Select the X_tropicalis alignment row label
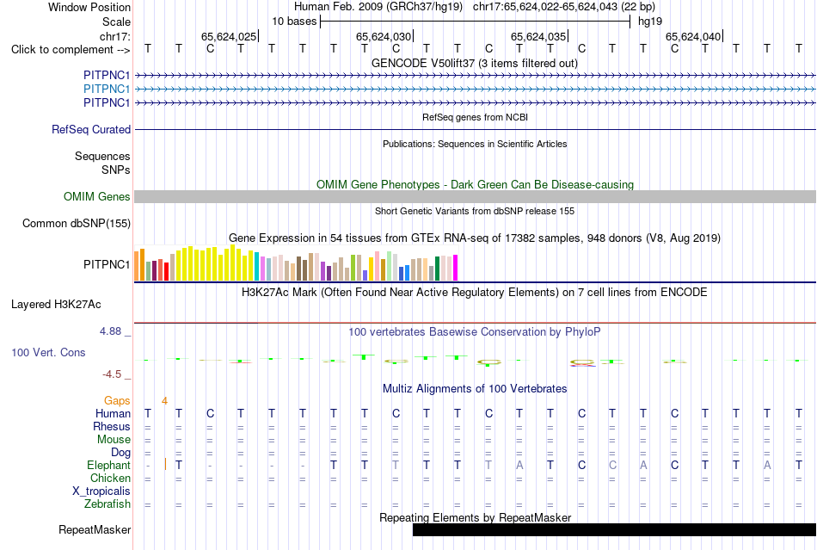 pyautogui.click(x=101, y=491)
